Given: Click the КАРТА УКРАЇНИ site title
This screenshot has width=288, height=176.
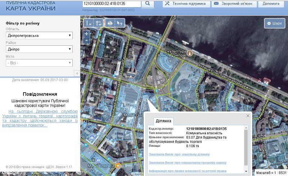Looking at the screenshot, I should pos(31,9).
